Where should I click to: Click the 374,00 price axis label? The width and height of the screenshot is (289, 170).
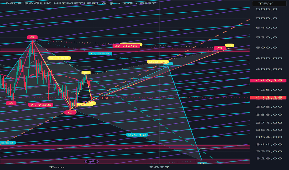point(269,123)
